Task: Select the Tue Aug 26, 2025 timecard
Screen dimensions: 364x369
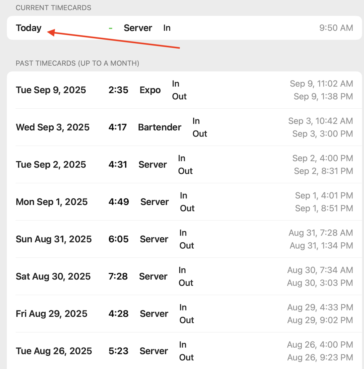Action: 54,351
